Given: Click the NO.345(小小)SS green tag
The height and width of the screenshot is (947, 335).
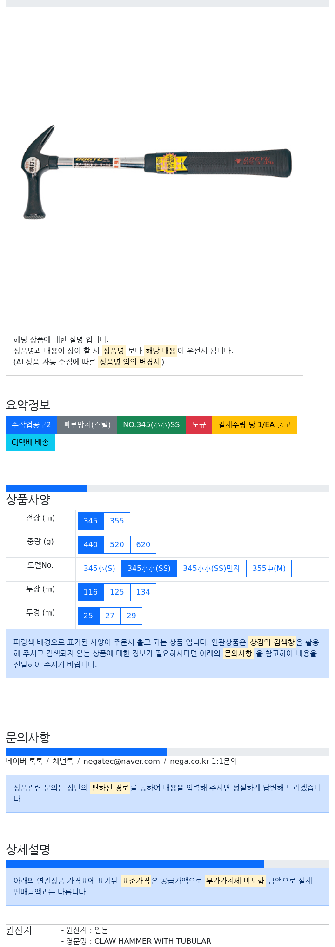Looking at the screenshot, I should click(x=151, y=425).
